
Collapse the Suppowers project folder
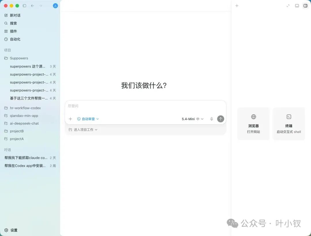[x=16, y=58]
